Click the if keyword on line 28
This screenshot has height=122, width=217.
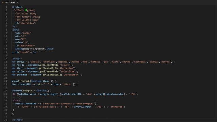tap(14, 94)
